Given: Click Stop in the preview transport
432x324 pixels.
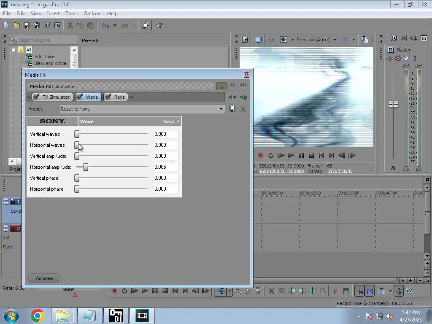Looking at the screenshot, I should (311, 155).
